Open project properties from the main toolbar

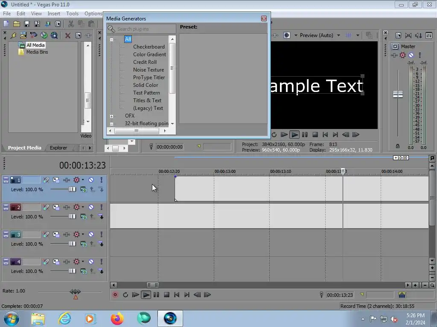58,24
